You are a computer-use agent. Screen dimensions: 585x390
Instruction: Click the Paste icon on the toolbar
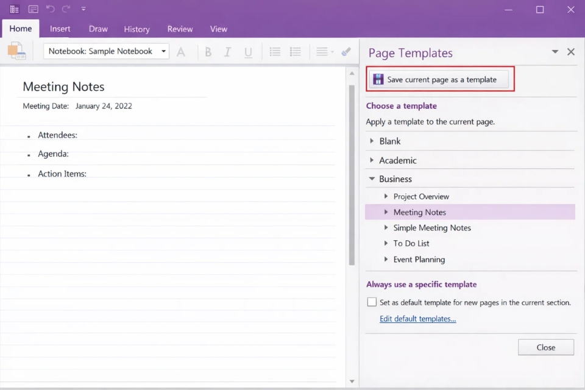tap(16, 52)
